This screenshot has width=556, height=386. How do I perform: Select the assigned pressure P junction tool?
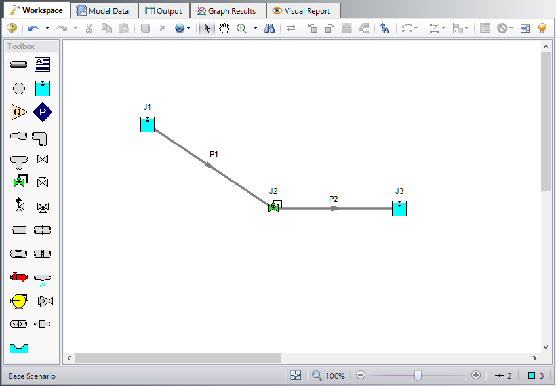tap(43, 112)
